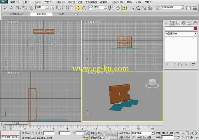Open the Tools menu
This screenshot has height=140, width=199.
coord(26,2)
